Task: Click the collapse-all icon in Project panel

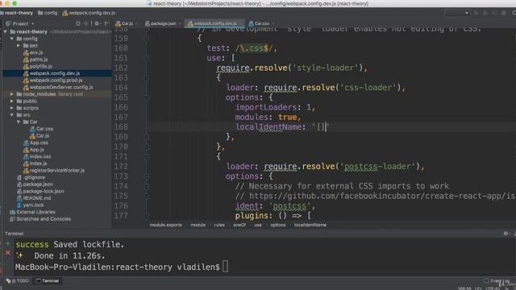Action: (86, 23)
